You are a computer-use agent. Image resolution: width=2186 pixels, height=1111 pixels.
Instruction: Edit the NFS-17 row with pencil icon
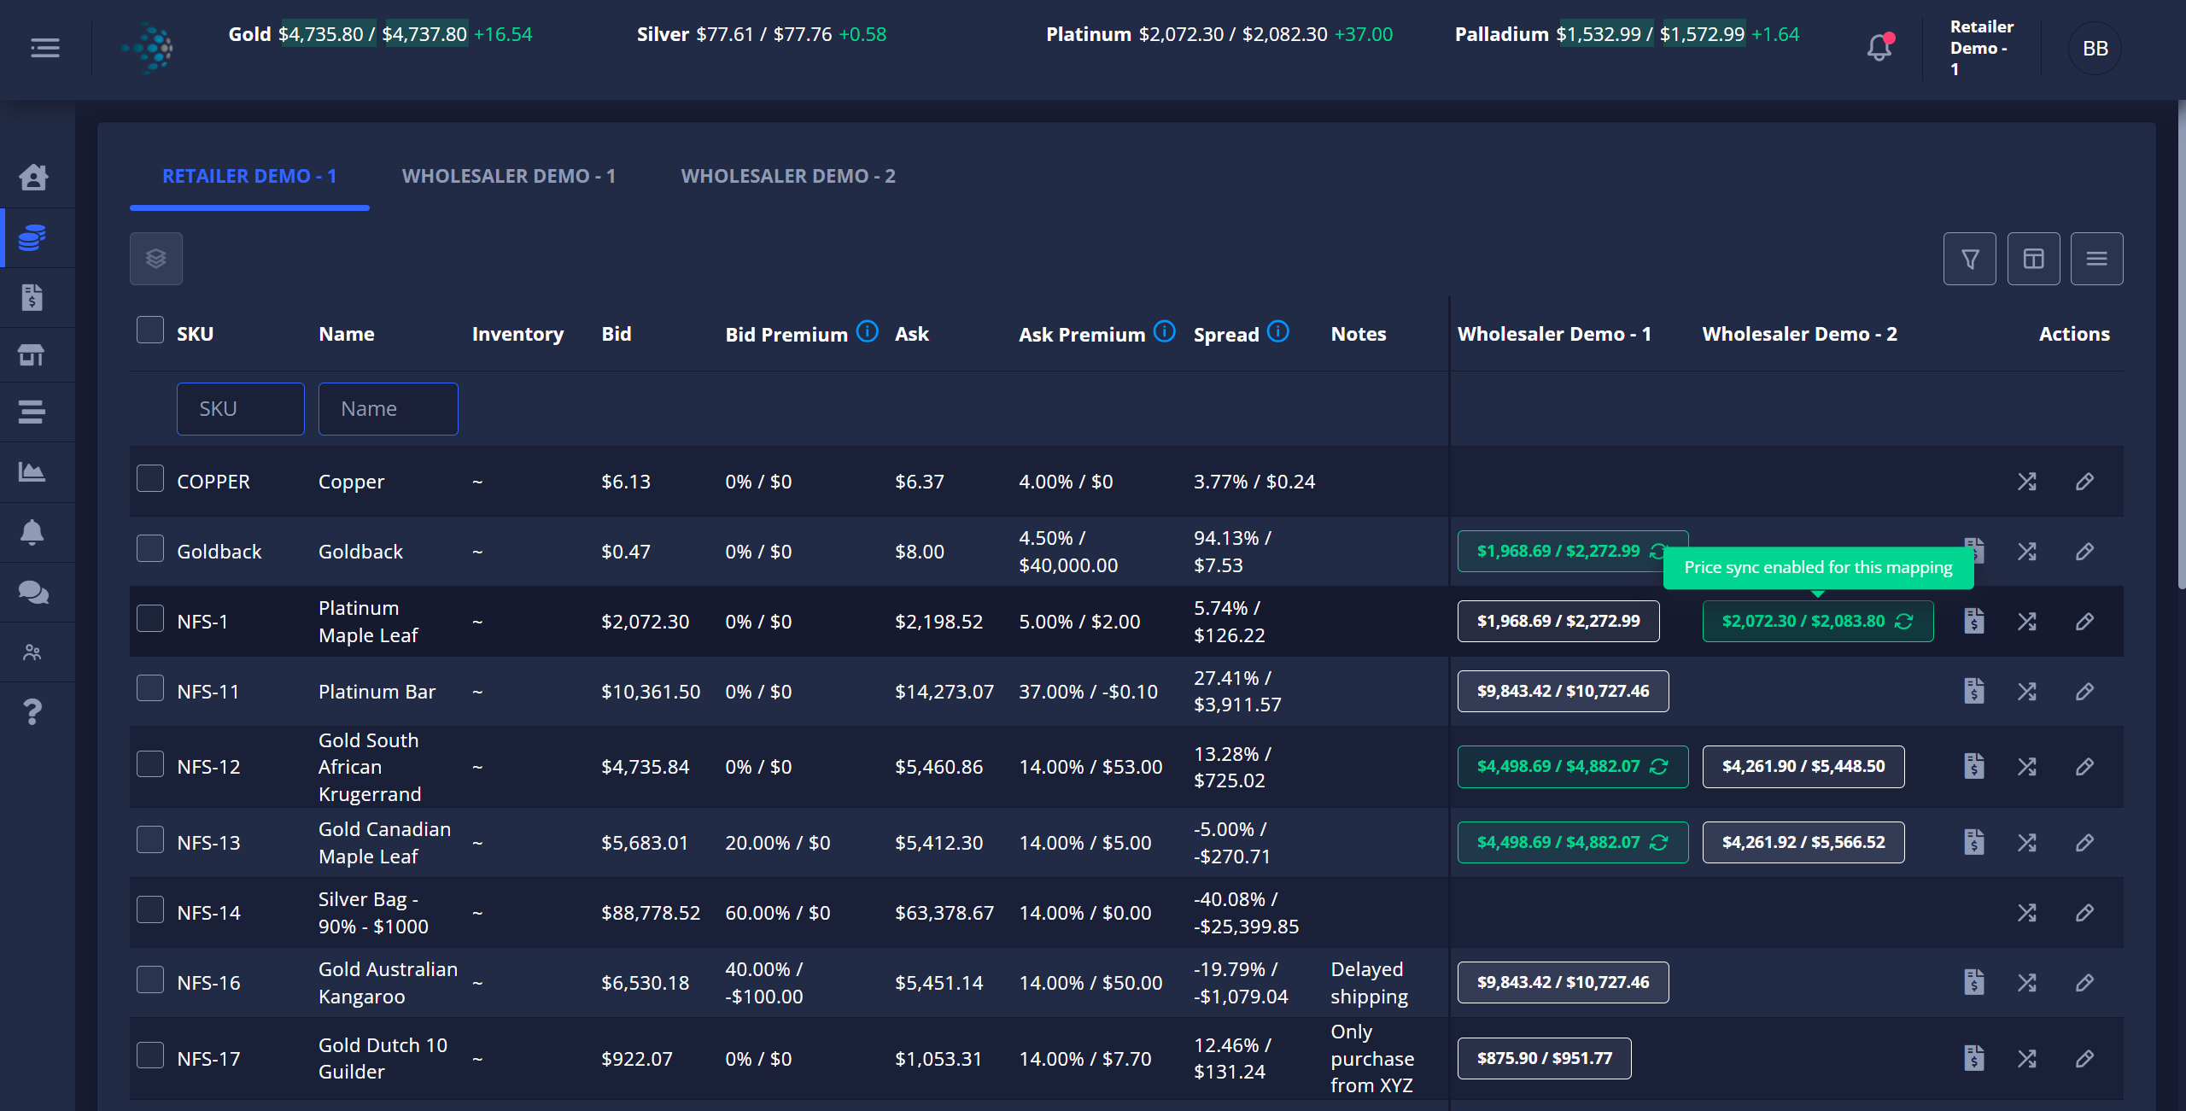pos(2084,1059)
